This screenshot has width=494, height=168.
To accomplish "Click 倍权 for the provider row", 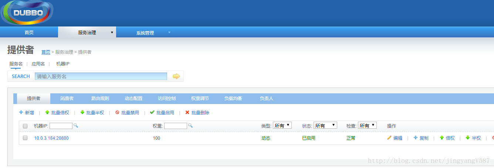I will pyautogui.click(x=450, y=138).
